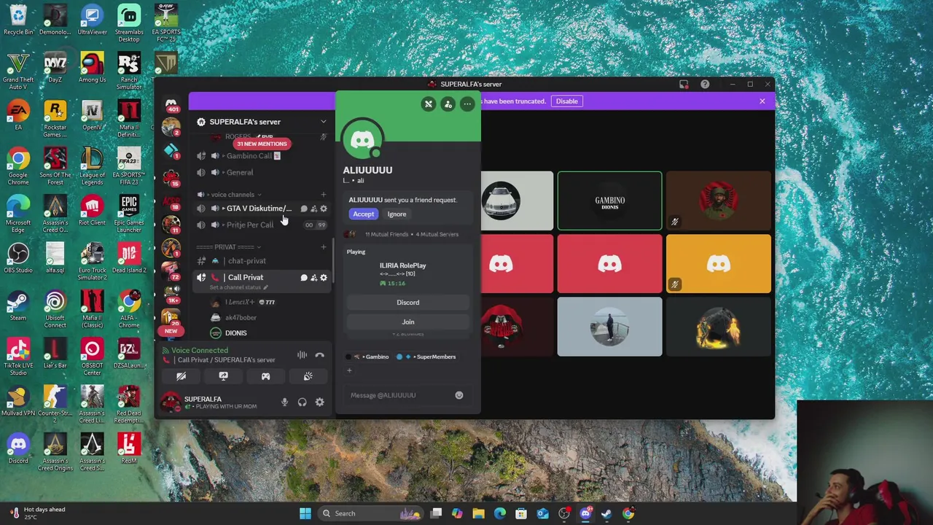View 4 Mutual Servers

437,234
